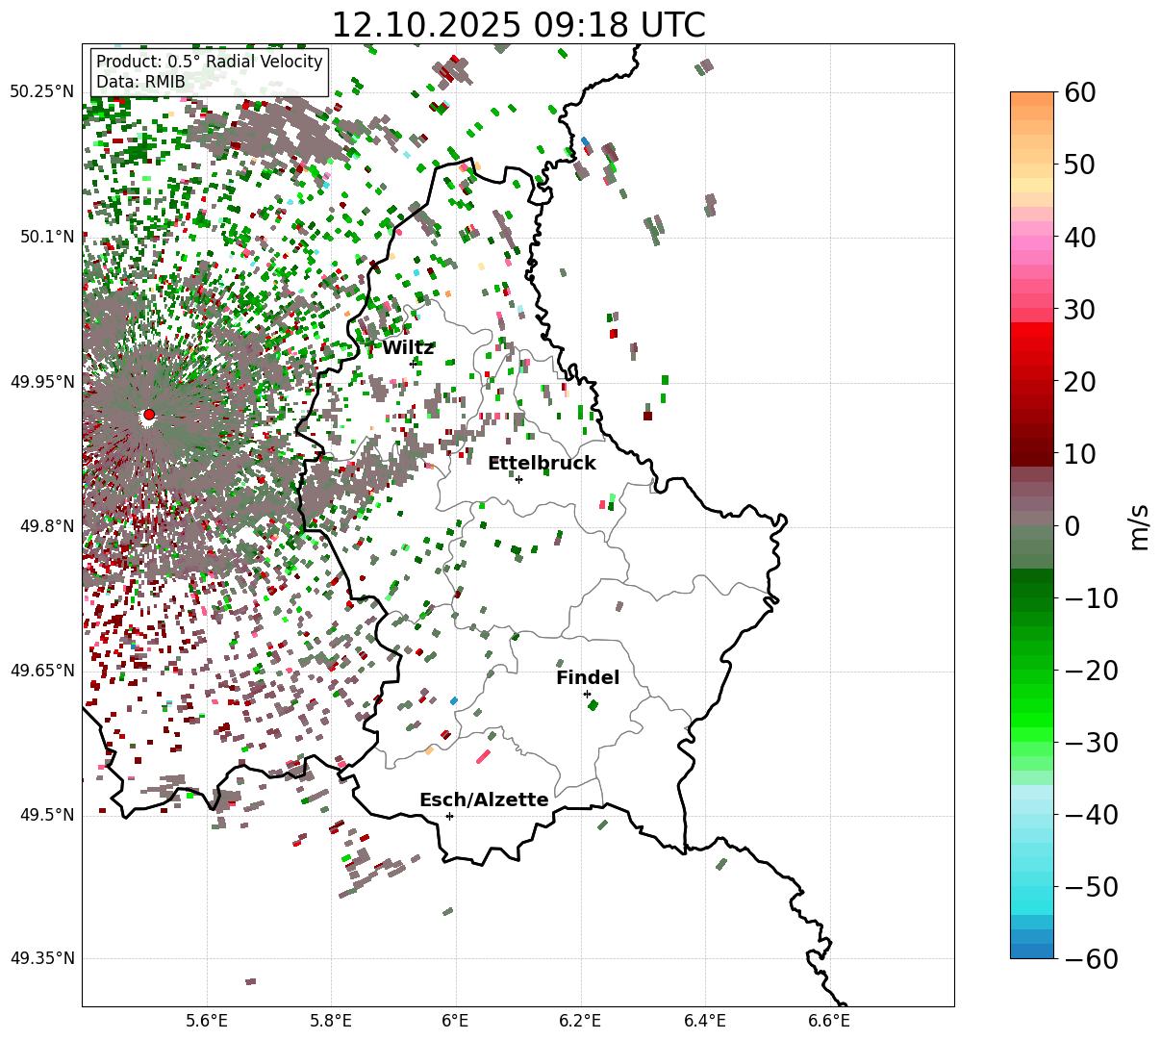Click the colorbar −10 tick label
1161x1040 pixels.
tap(1091, 598)
